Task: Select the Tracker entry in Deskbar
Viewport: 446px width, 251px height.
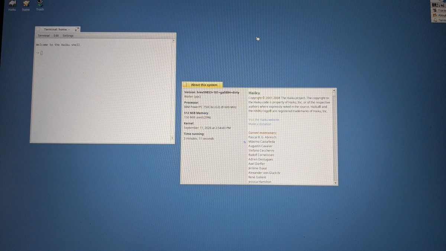Action: [439, 10]
